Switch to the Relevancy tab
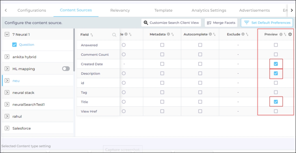The width and height of the screenshot is (296, 153). click(120, 10)
